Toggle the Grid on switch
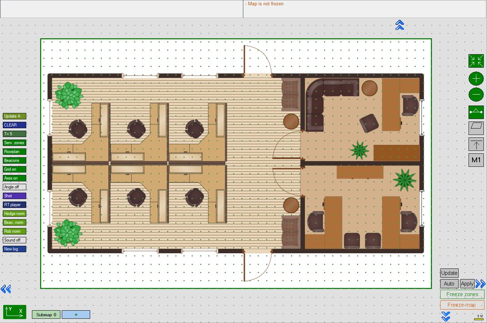 coord(14,169)
